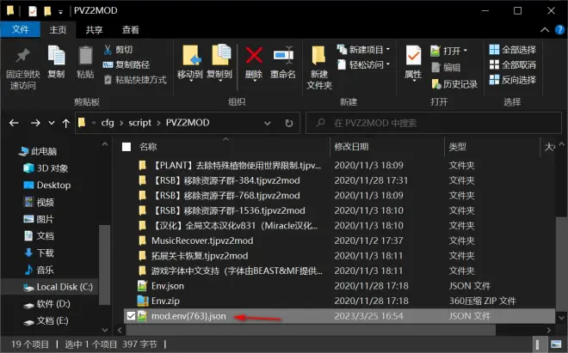Click the Move to icon
The height and width of the screenshot is (353, 568).
(x=189, y=57)
